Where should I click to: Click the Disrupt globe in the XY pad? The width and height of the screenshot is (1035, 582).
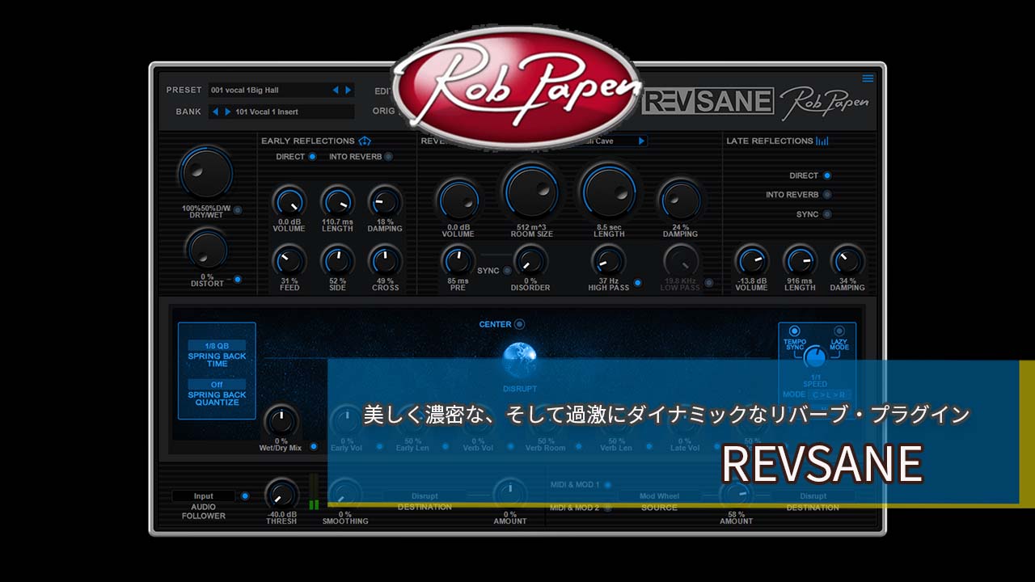pos(518,361)
